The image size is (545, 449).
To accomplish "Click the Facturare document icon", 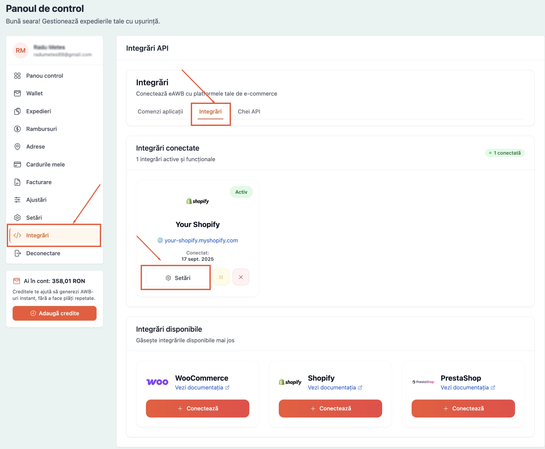I will click(17, 182).
